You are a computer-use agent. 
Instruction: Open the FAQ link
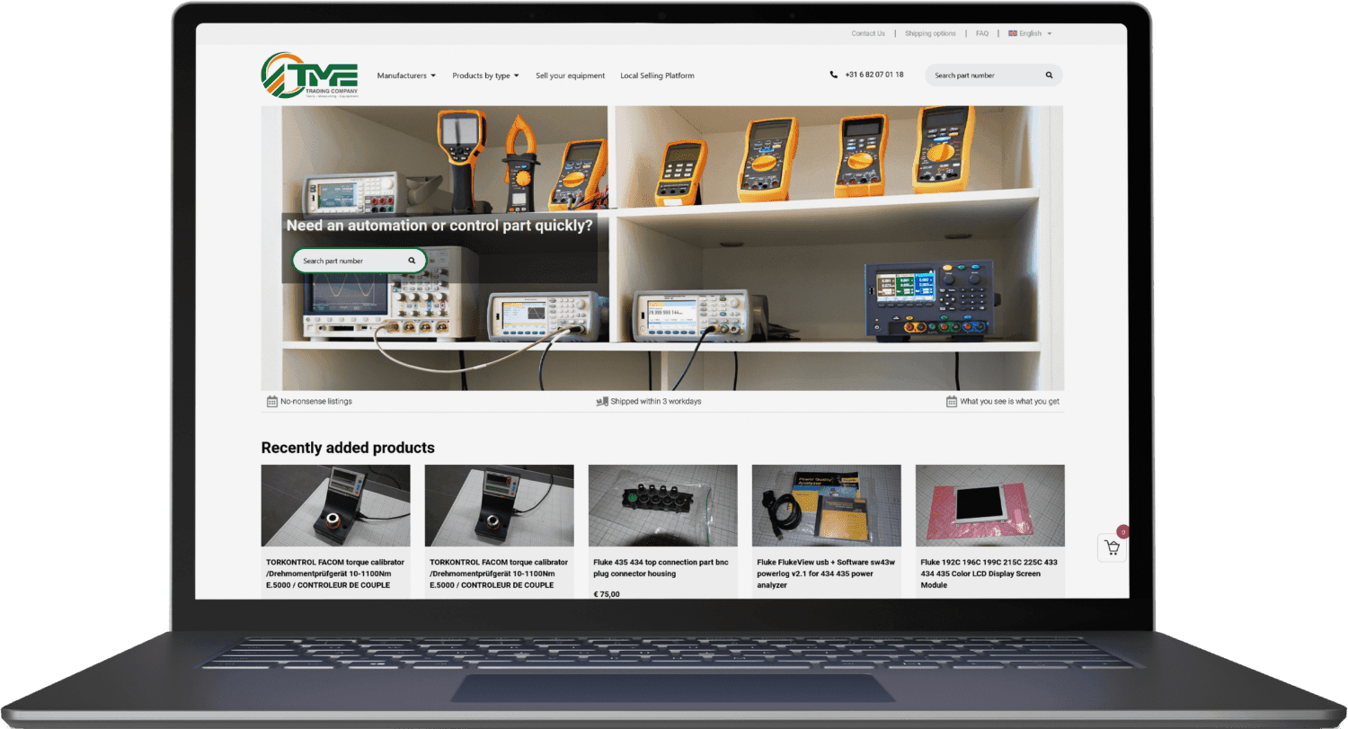tap(981, 33)
